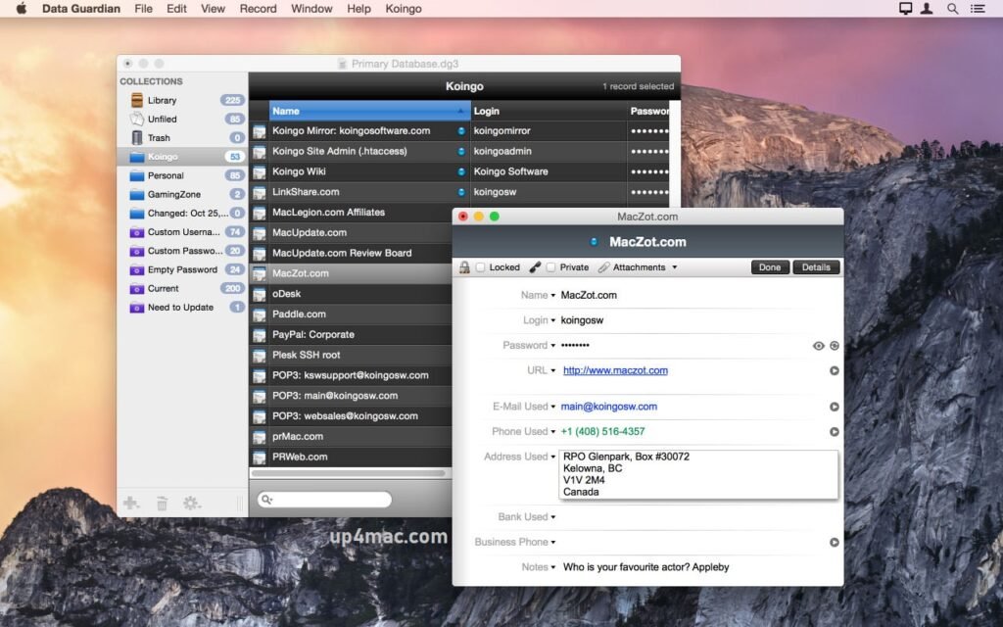Screen dimensions: 1003x627
Task: Open the Record menu in the menu bar
Action: point(258,9)
